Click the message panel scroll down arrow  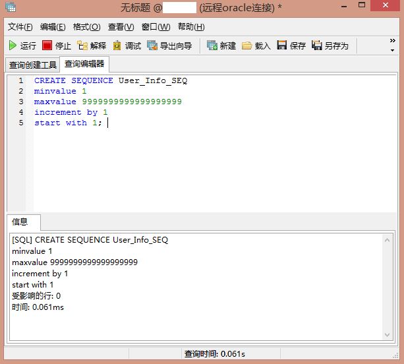coord(387,334)
